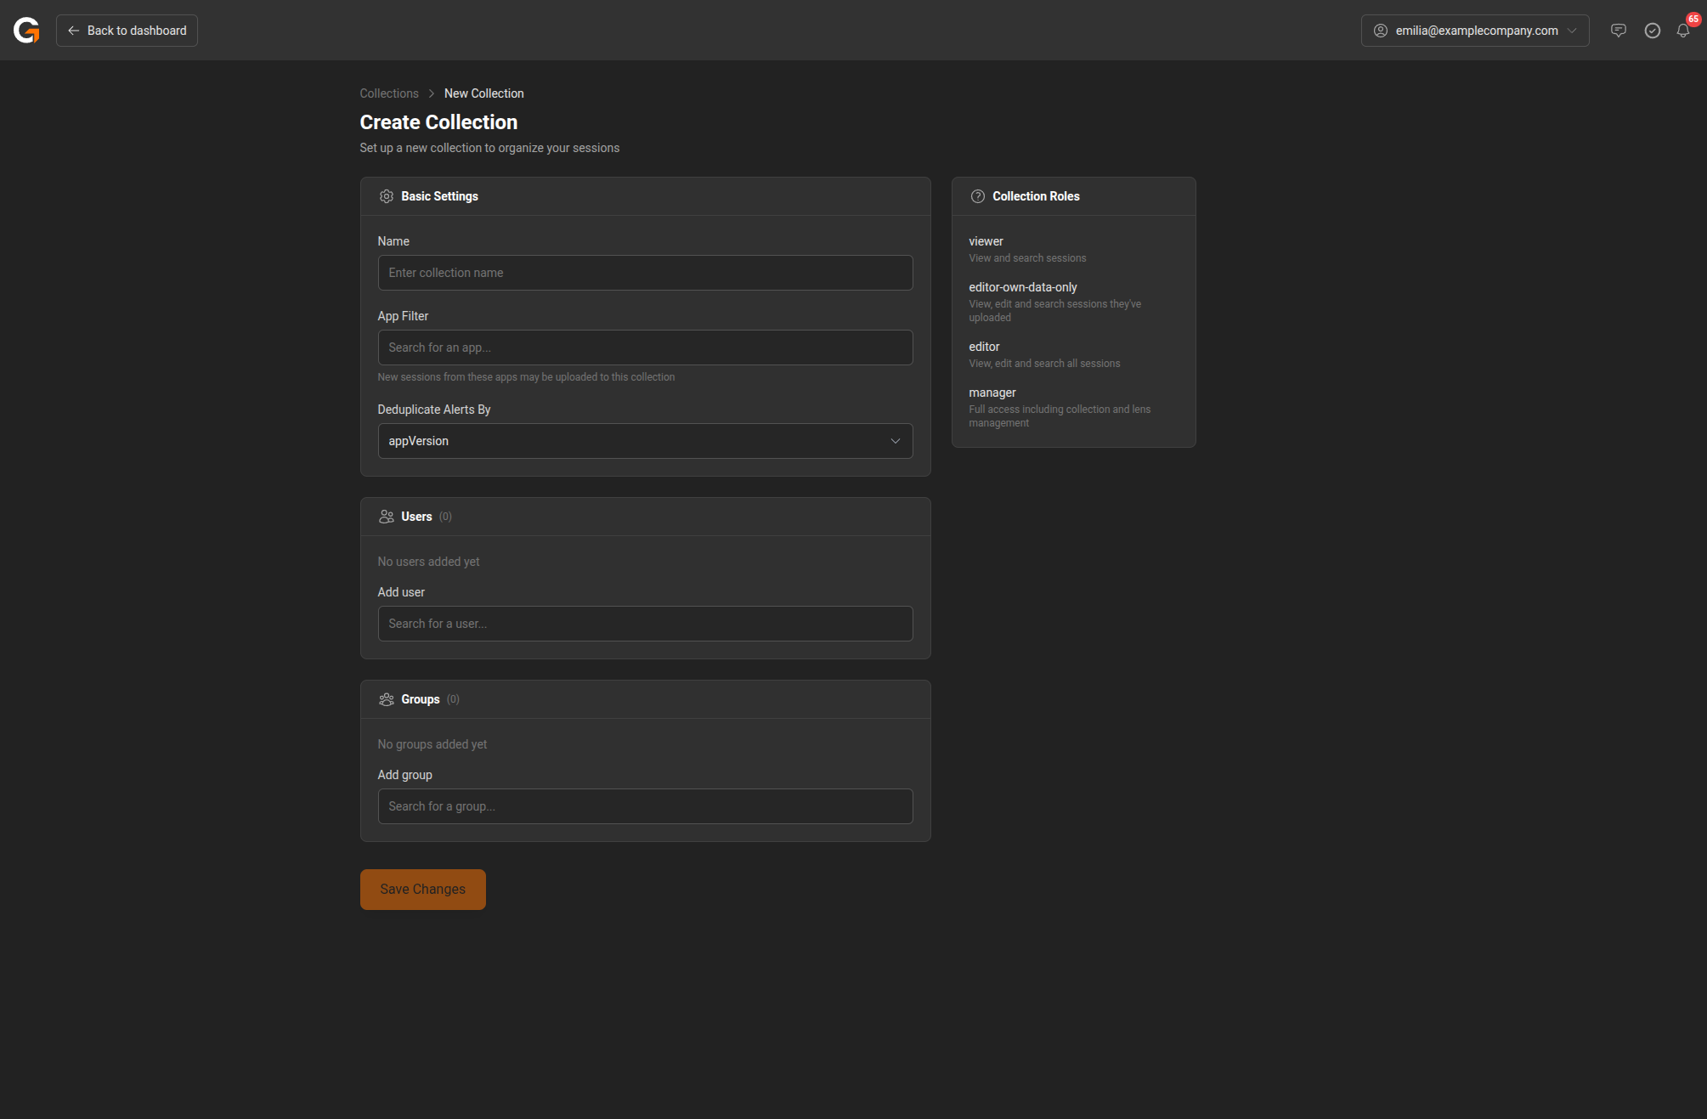Screen dimensions: 1707x1119
Task: Click the appVersion dropdown chevron
Action: point(895,441)
